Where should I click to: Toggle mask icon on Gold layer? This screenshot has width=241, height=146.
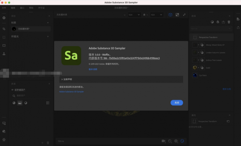tap(202, 68)
